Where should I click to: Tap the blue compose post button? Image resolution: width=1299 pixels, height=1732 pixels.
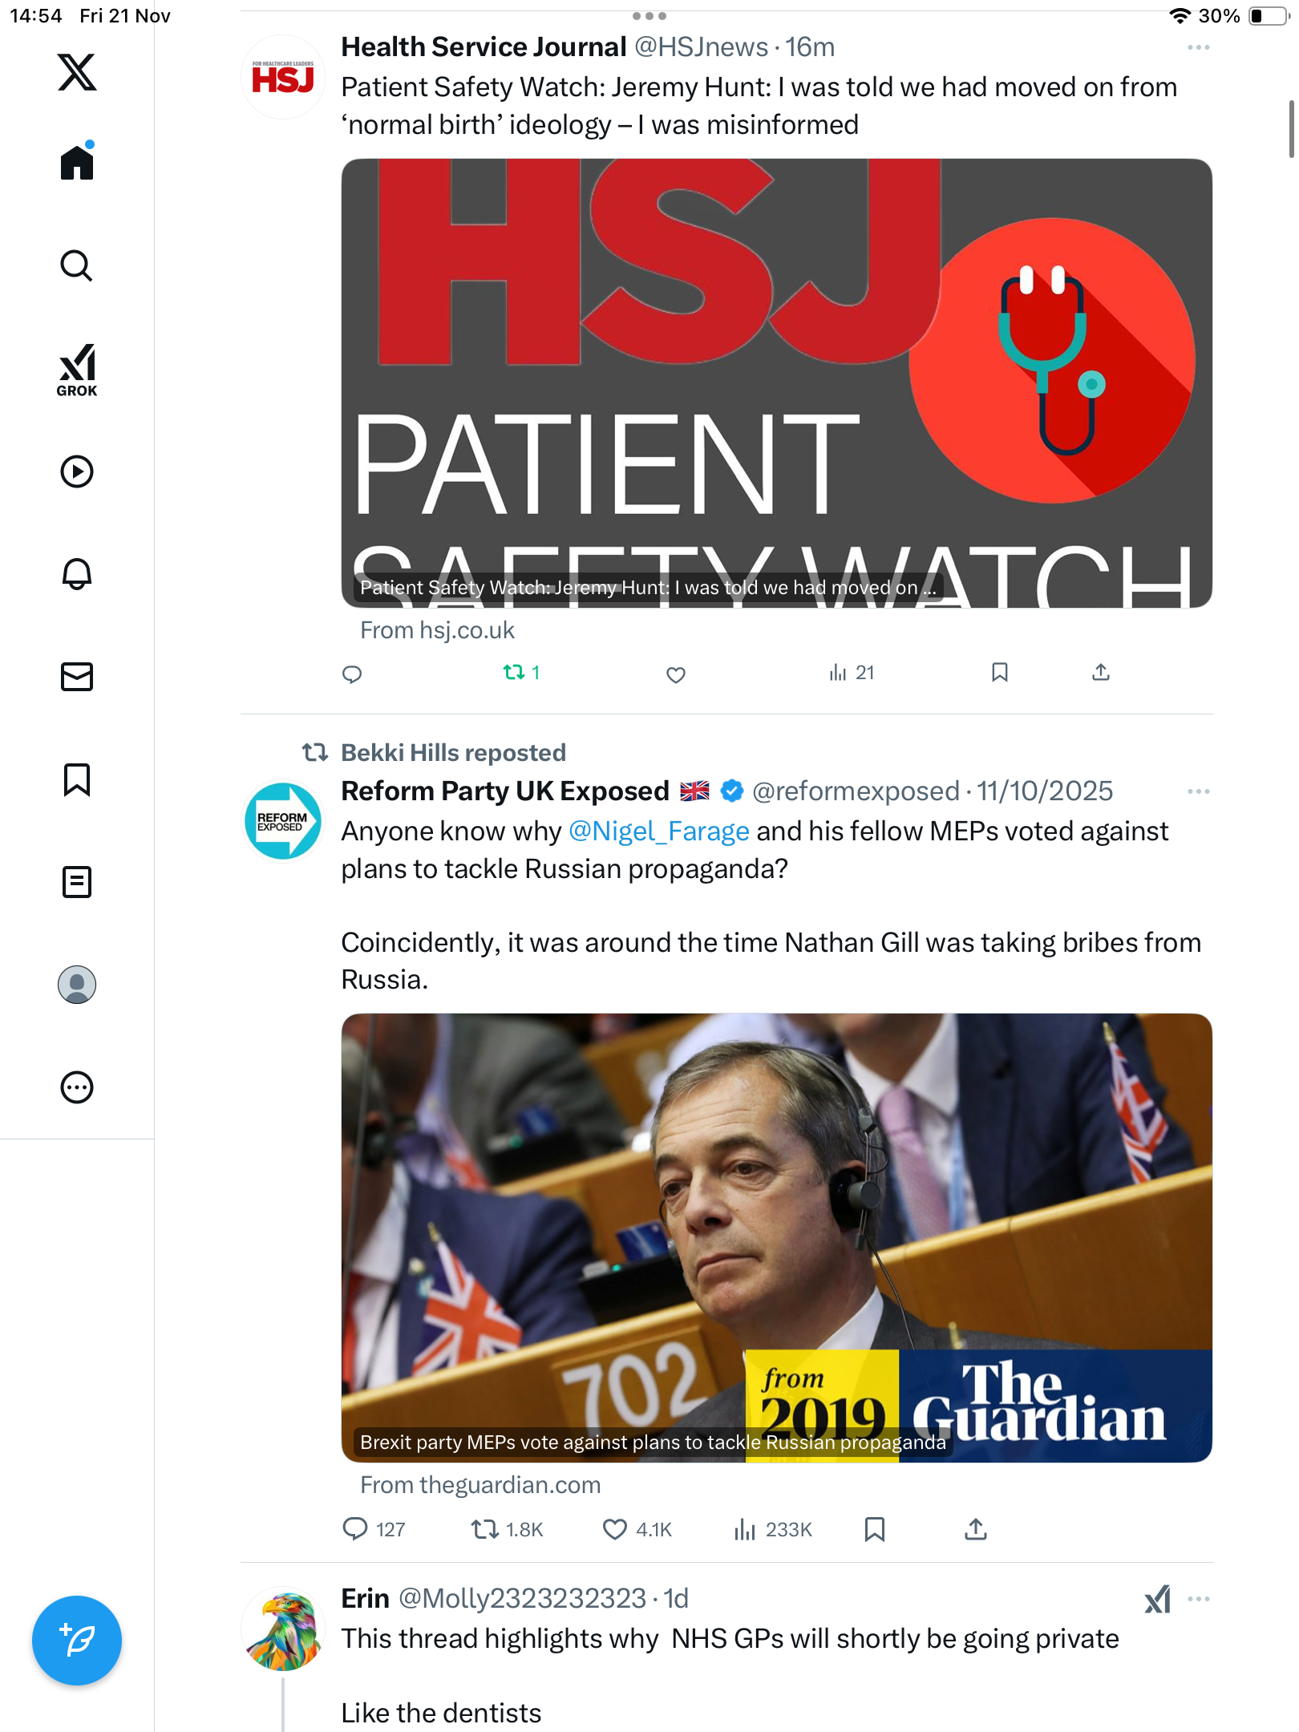77,1641
